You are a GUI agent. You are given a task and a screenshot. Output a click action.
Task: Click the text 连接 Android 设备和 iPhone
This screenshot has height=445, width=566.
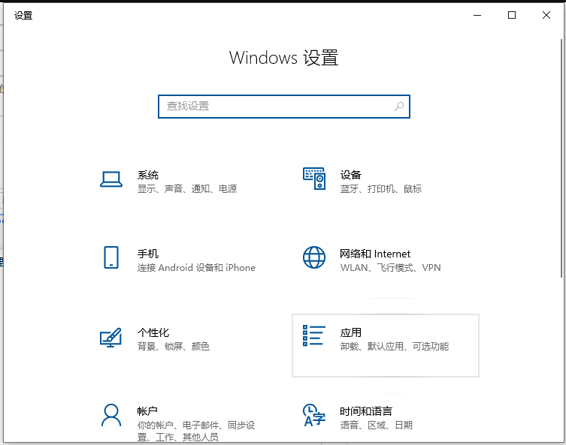click(196, 268)
